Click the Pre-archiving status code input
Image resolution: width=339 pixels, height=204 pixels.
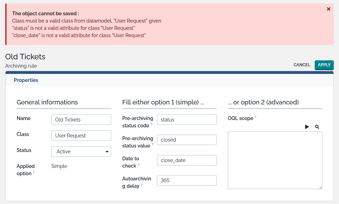[x=187, y=120]
